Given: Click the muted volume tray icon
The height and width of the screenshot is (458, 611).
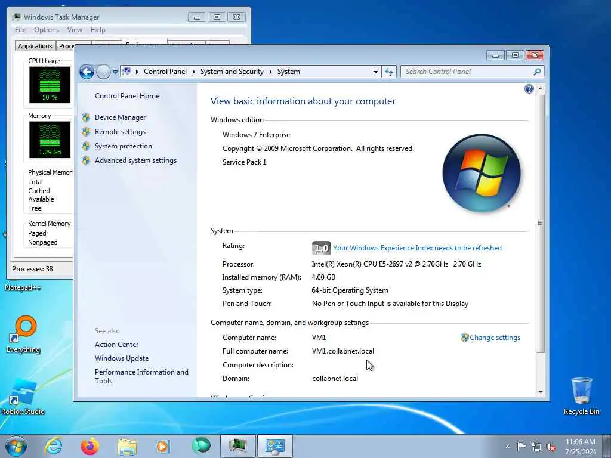Looking at the screenshot, I should [551, 447].
